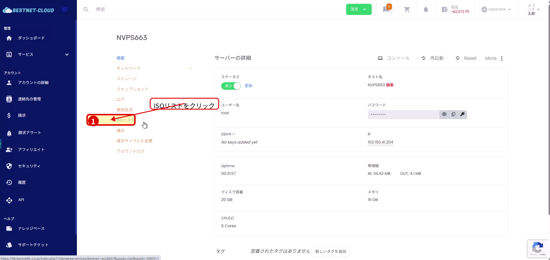Click the shopping cart icon
Image resolution: width=550 pixels, height=260 pixels.
[x=407, y=9]
